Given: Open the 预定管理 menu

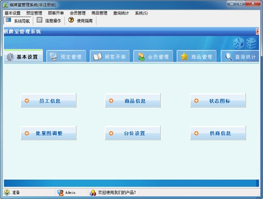Looking at the screenshot, I should 34,13.
